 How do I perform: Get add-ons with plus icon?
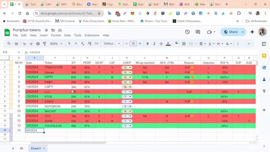coord(264,110)
